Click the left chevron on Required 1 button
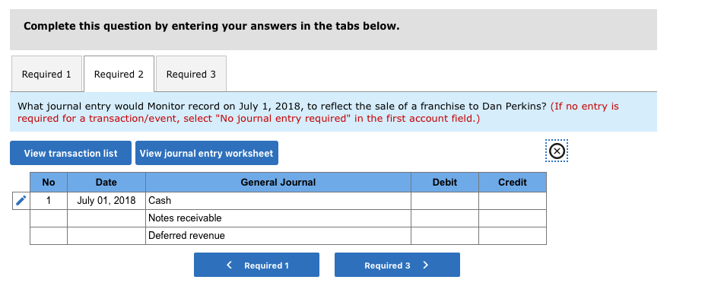Viewport: 705px width, 302px height. pyautogui.click(x=230, y=265)
